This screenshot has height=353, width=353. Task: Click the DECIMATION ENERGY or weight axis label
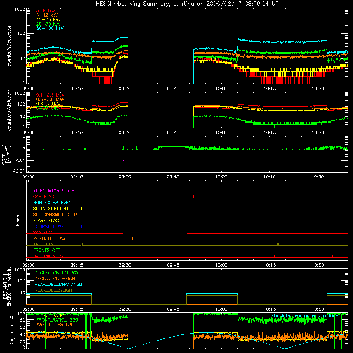tap(7, 286)
